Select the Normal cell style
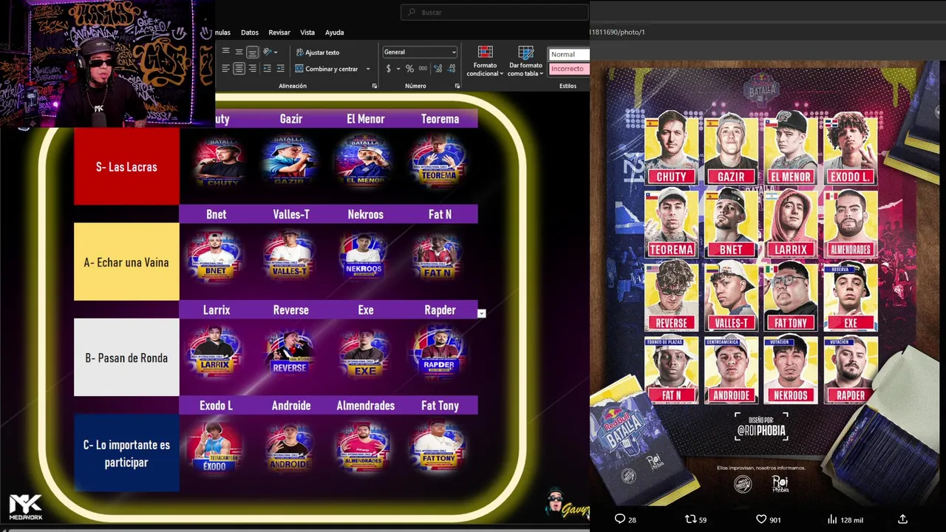This screenshot has height=532, width=946. click(x=568, y=54)
